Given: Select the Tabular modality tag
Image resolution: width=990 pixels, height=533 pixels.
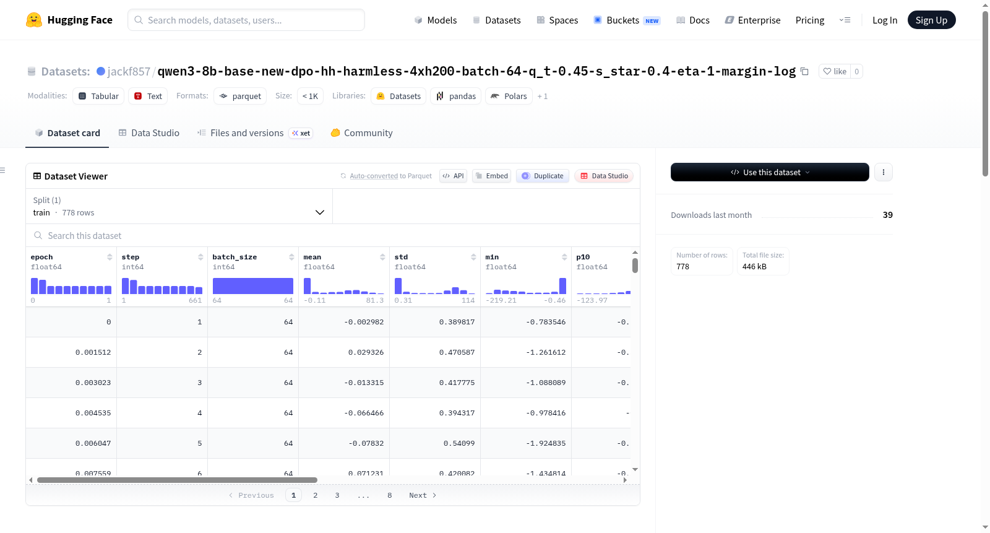Looking at the screenshot, I should click(98, 96).
